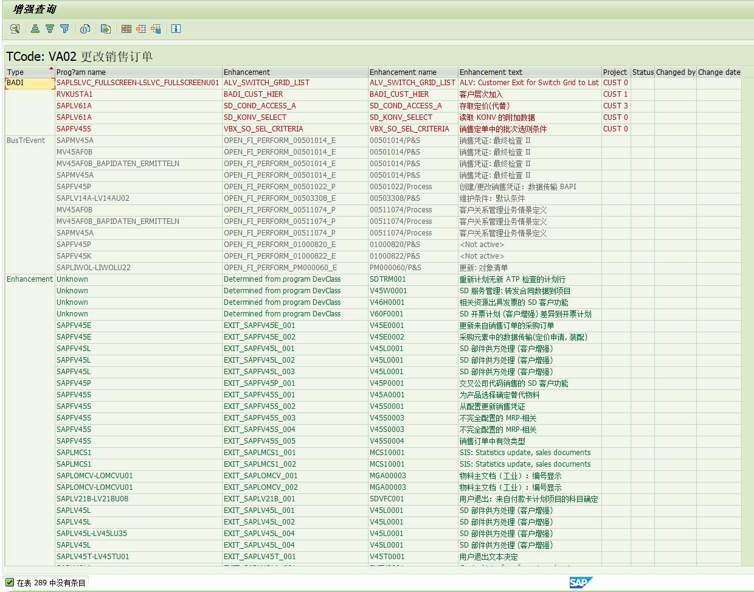
Task: Click the SAP logo in the status bar
Action: click(x=581, y=582)
